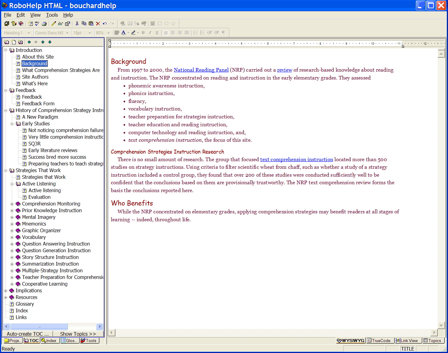Click the New Topic toolbar icon

[x=30, y=23]
